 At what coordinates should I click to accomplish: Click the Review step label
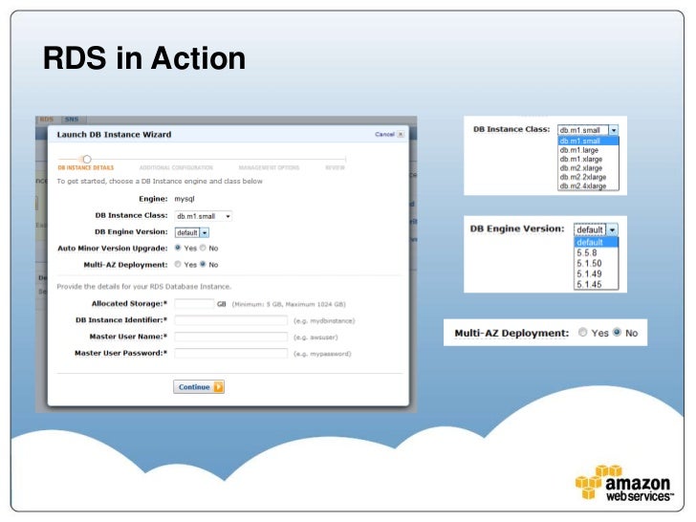point(335,168)
